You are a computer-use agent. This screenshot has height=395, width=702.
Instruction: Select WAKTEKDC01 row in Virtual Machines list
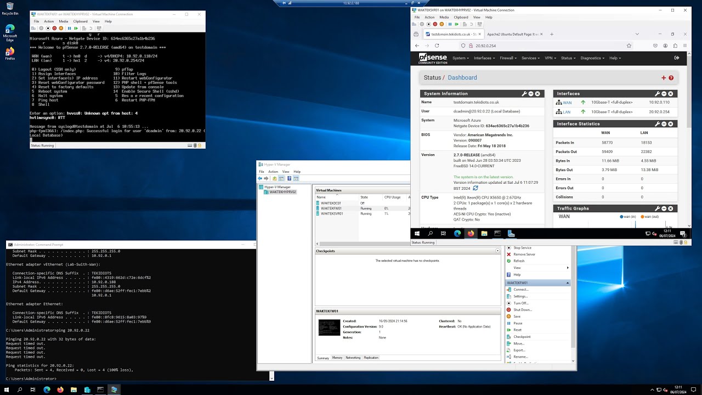pyautogui.click(x=362, y=203)
